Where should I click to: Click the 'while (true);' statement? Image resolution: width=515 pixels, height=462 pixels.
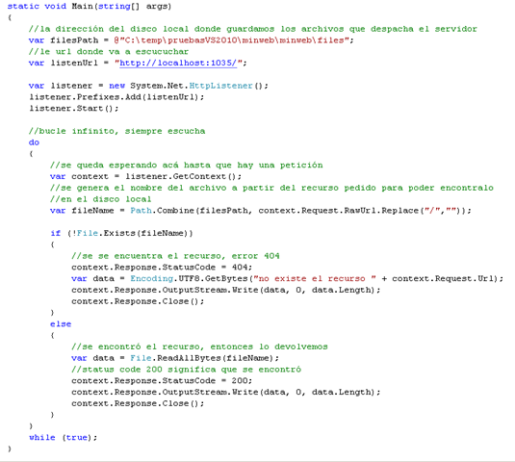pos(64,437)
